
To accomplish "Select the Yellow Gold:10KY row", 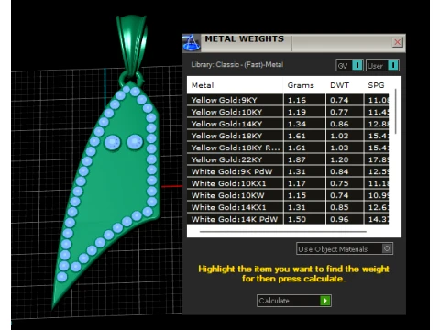I will tap(288, 112).
